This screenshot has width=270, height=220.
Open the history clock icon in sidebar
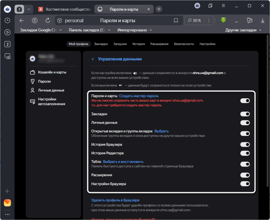(7, 21)
